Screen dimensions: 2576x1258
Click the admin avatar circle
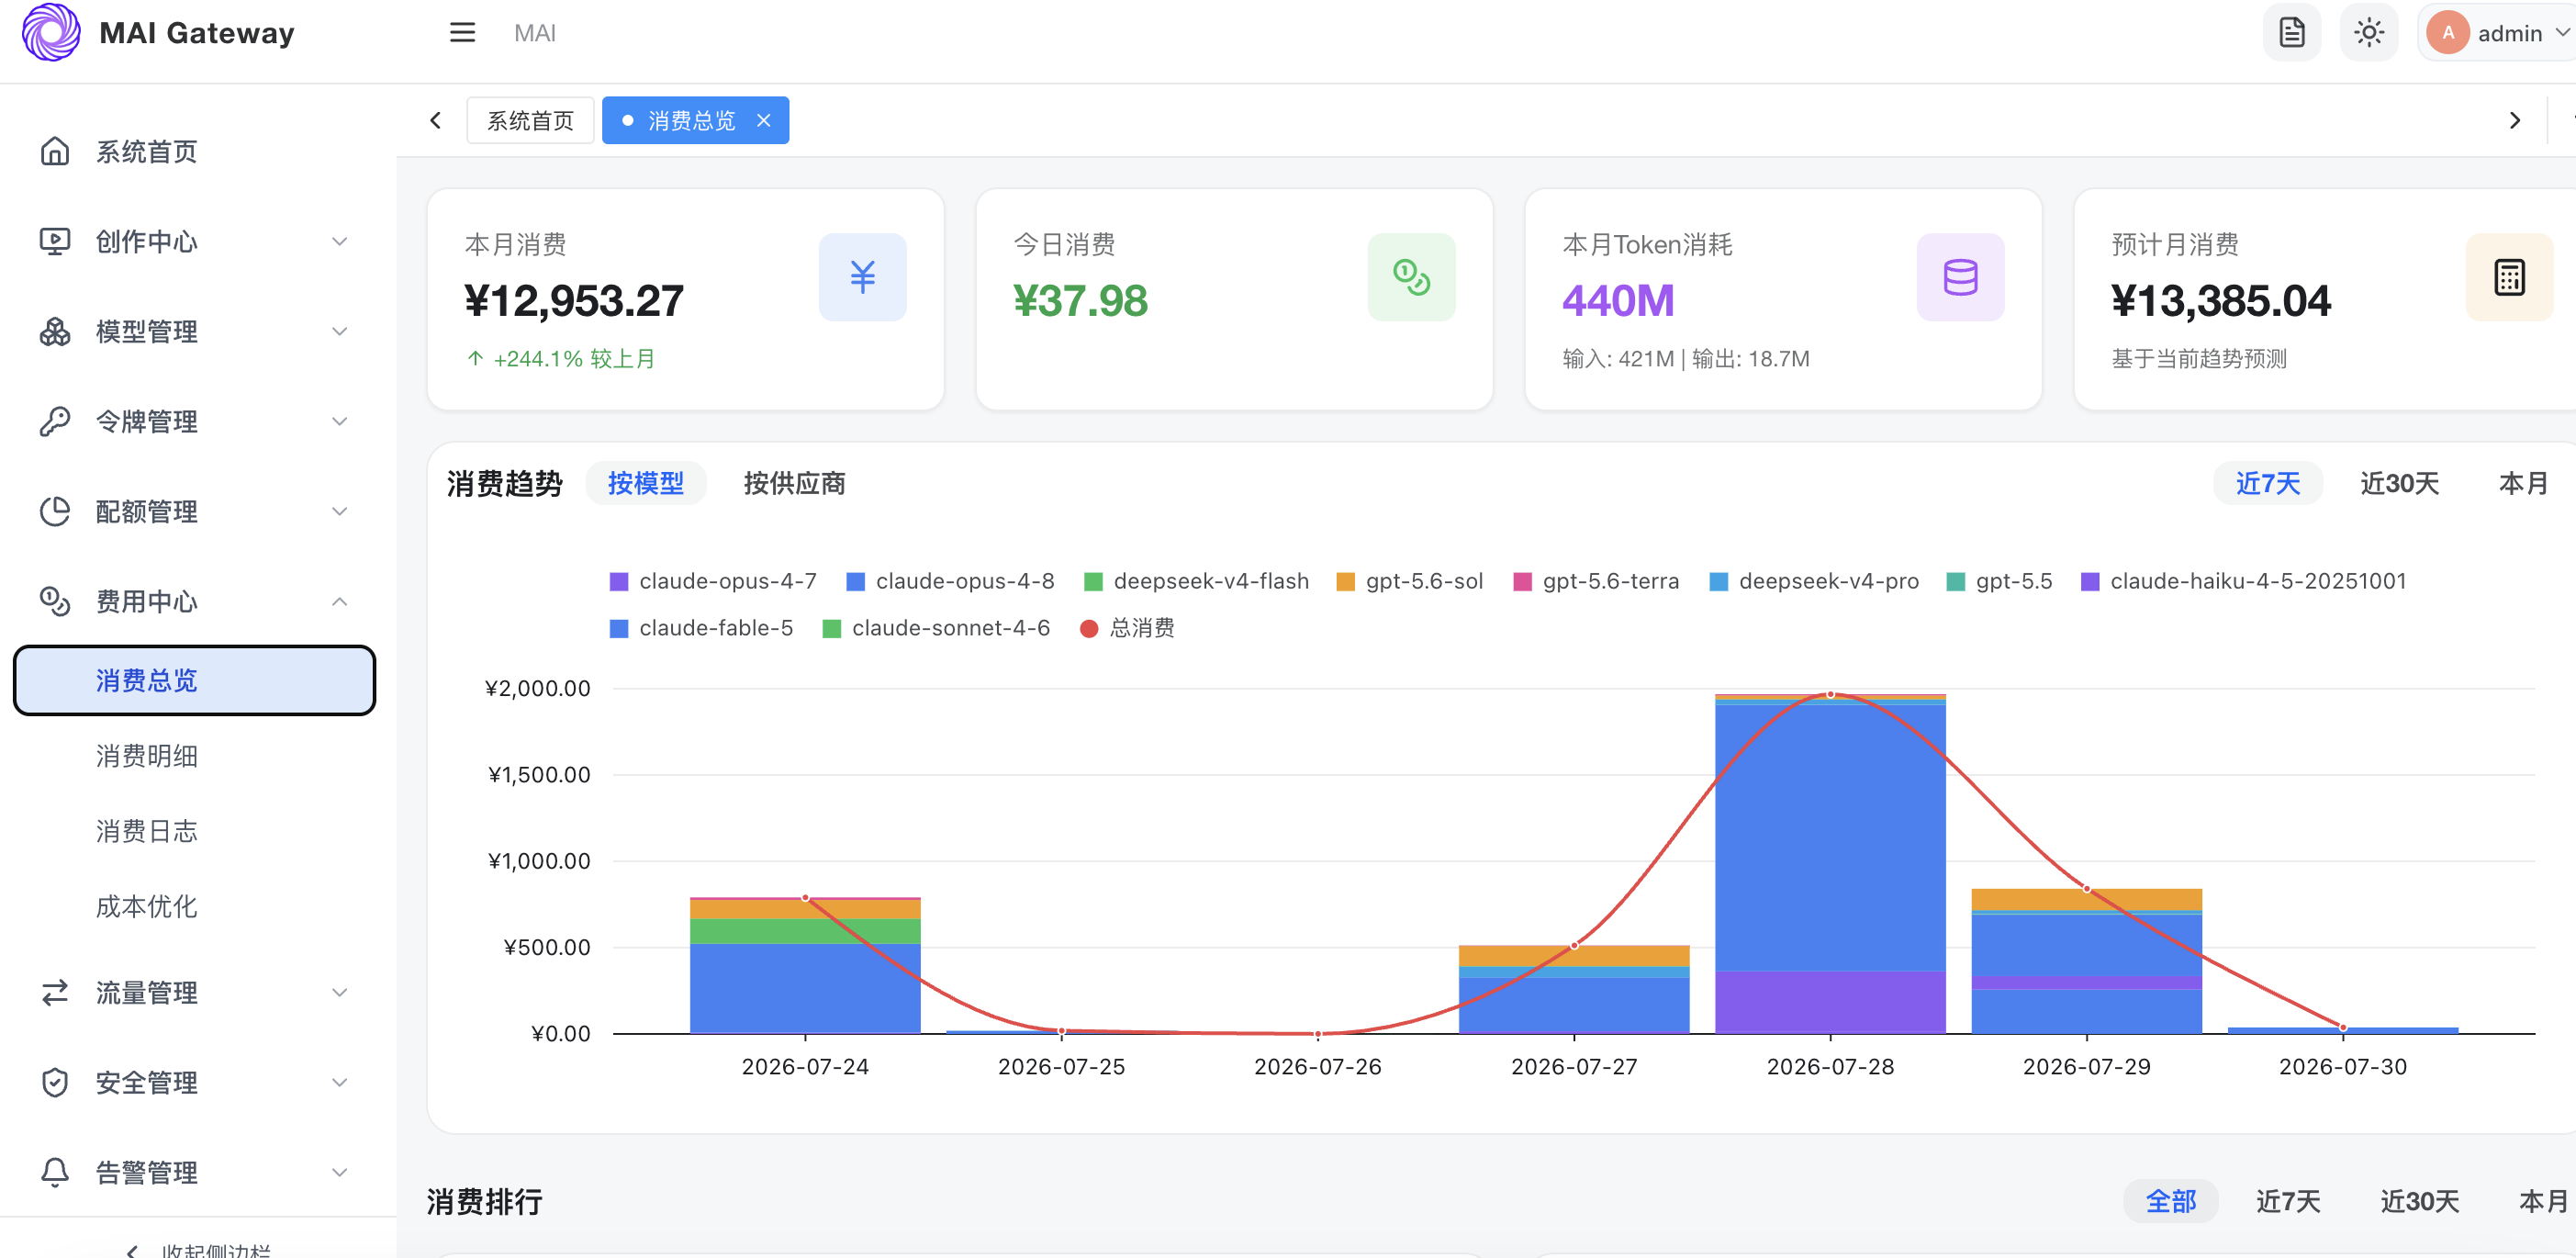(x=2447, y=33)
